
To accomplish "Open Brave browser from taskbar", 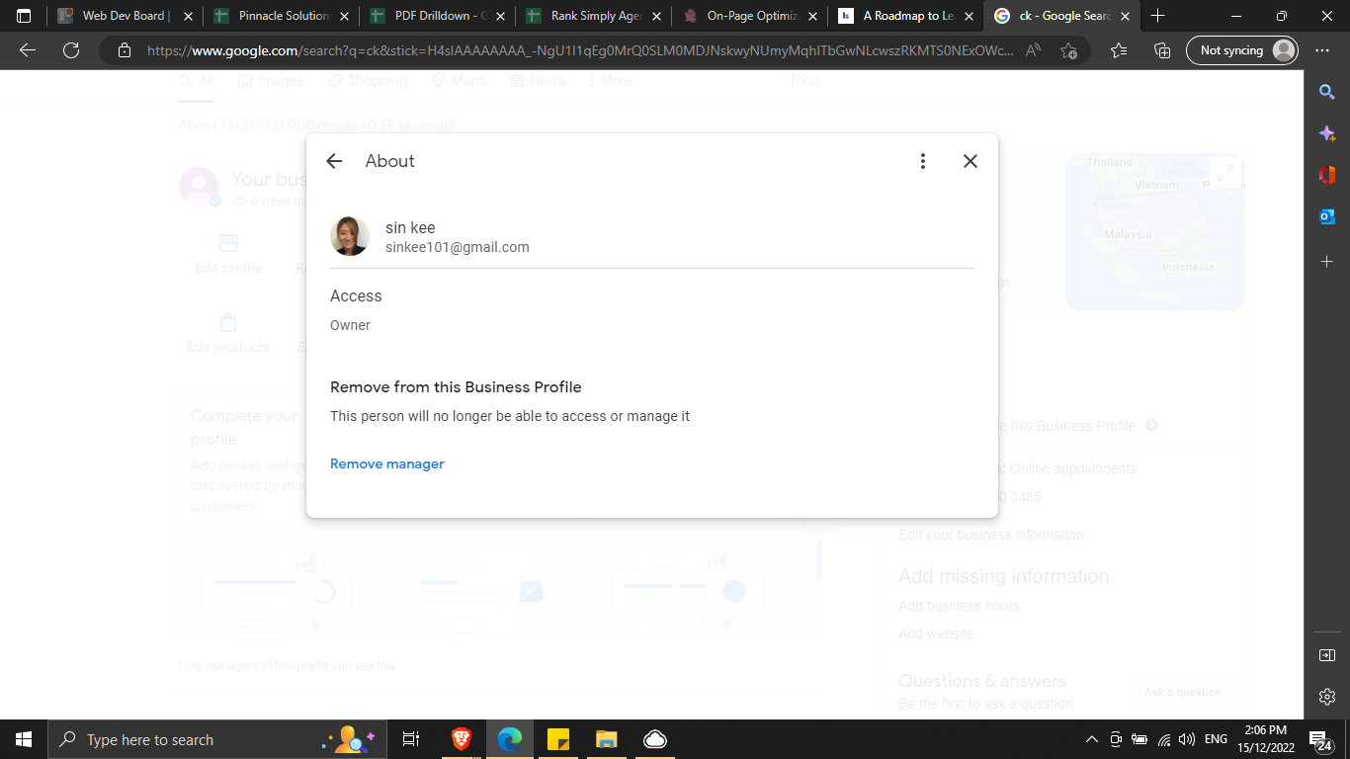I will pyautogui.click(x=462, y=739).
